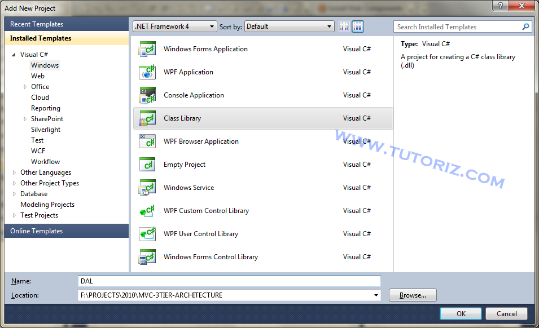Select the WPF Browser Application icon
Screen dimensions: 539x328
147,141
